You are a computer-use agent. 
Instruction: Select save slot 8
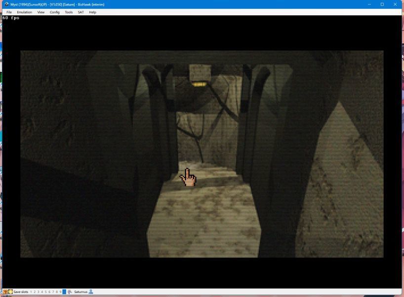57,292
